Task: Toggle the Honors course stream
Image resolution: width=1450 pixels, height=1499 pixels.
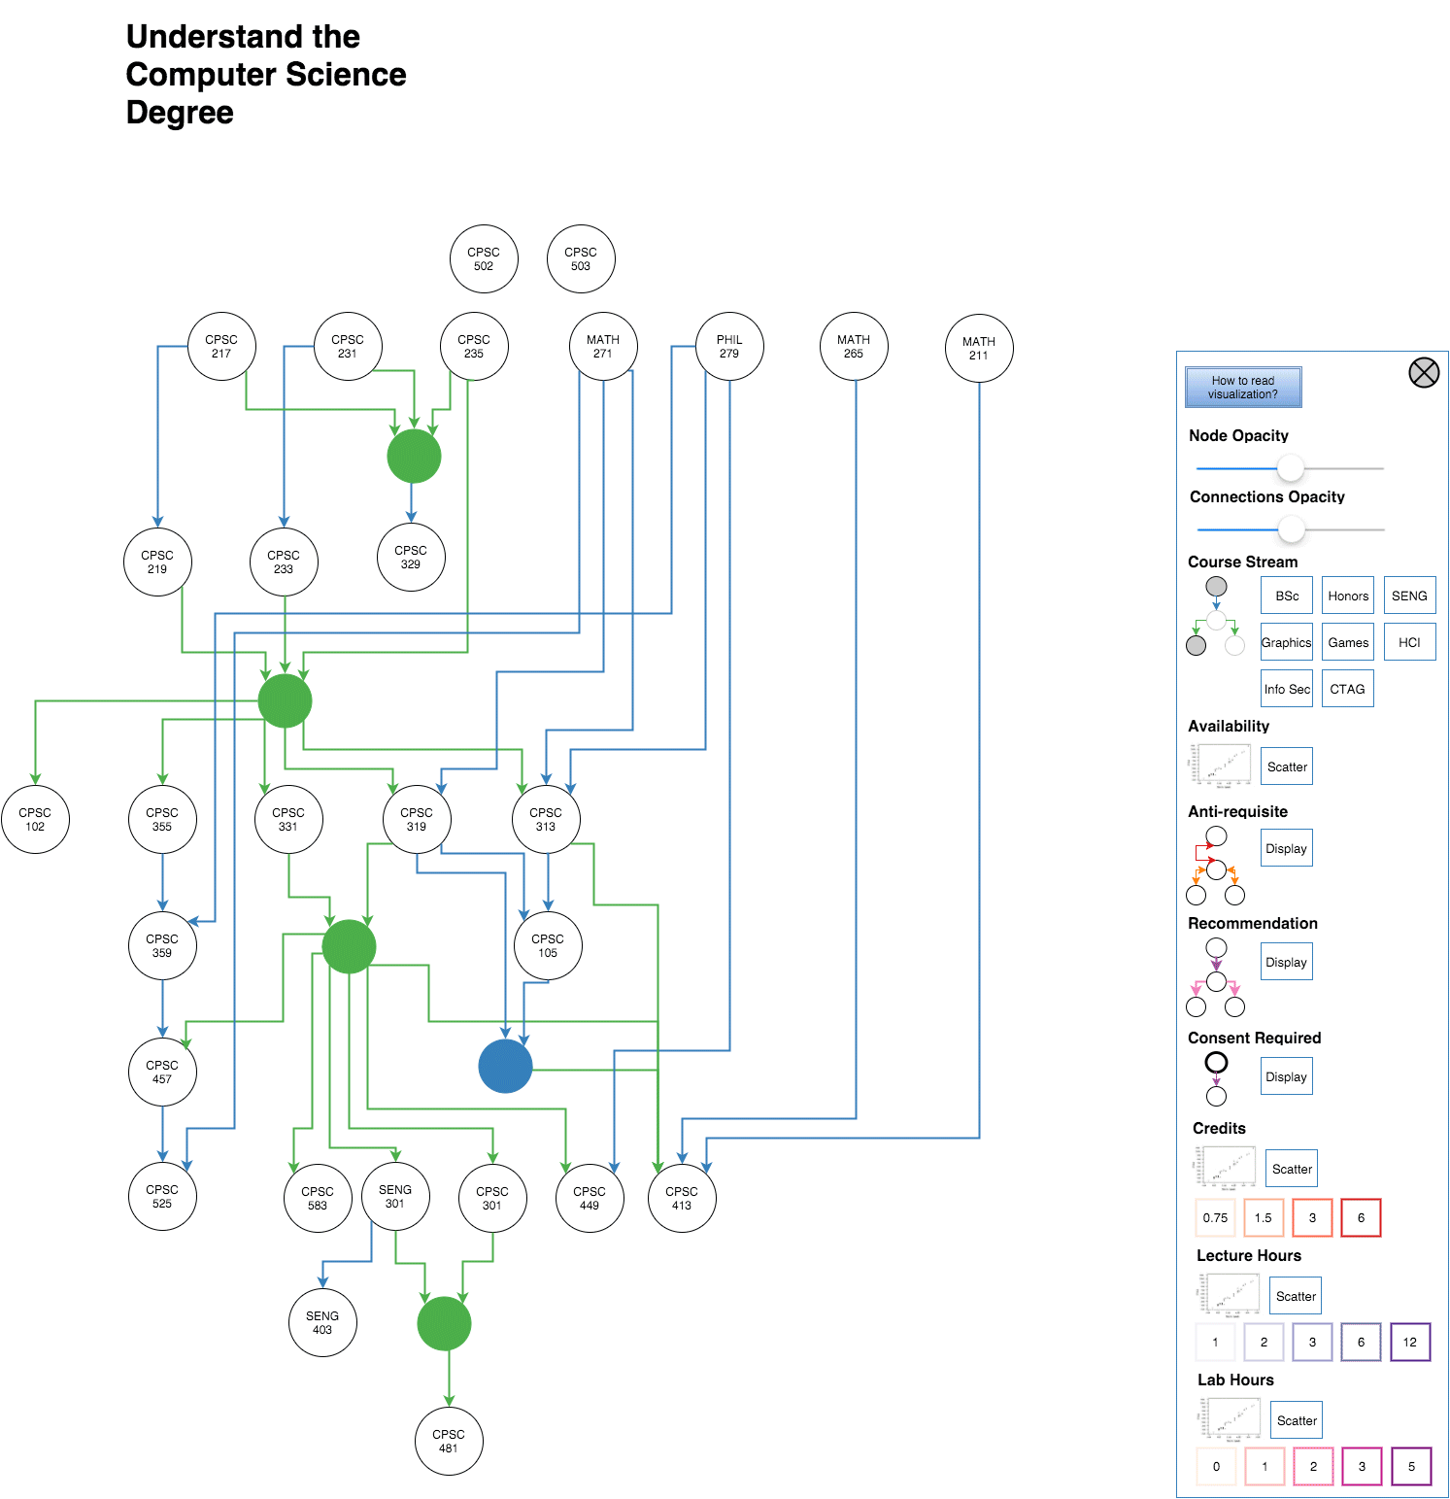Action: pyautogui.click(x=1348, y=596)
